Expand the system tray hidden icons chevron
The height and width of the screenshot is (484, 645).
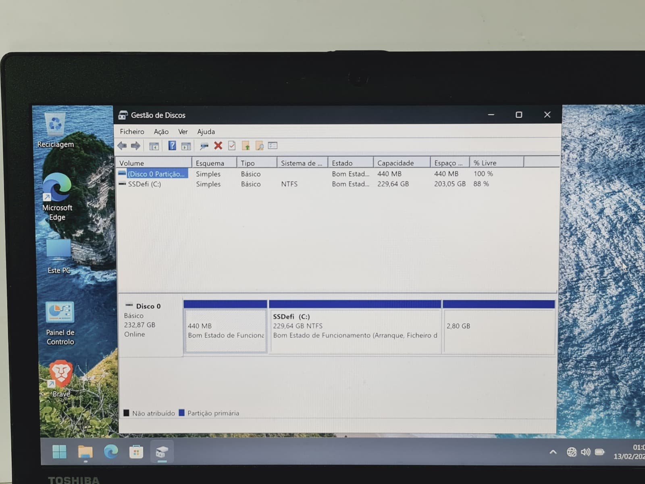pos(553,452)
